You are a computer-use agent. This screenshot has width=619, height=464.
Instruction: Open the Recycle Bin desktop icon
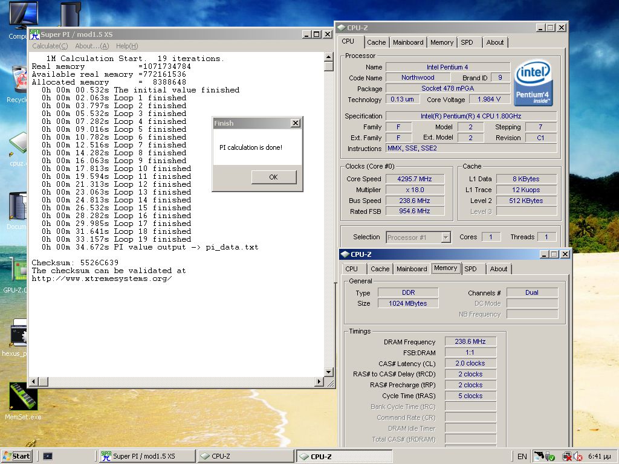coord(19,79)
